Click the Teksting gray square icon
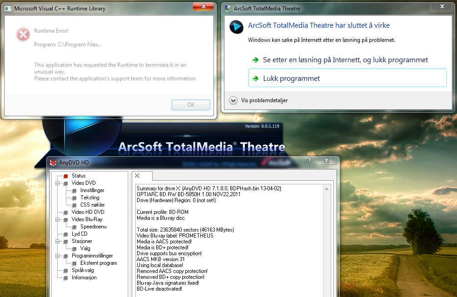The height and width of the screenshot is (297, 457). 75,198
